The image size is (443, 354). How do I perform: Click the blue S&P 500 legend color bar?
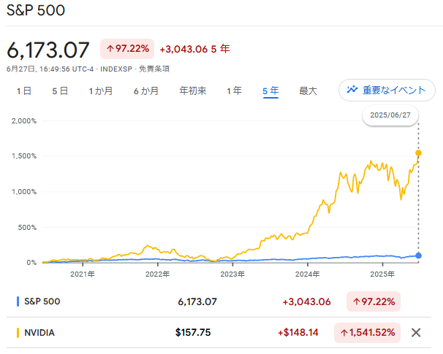pos(18,301)
